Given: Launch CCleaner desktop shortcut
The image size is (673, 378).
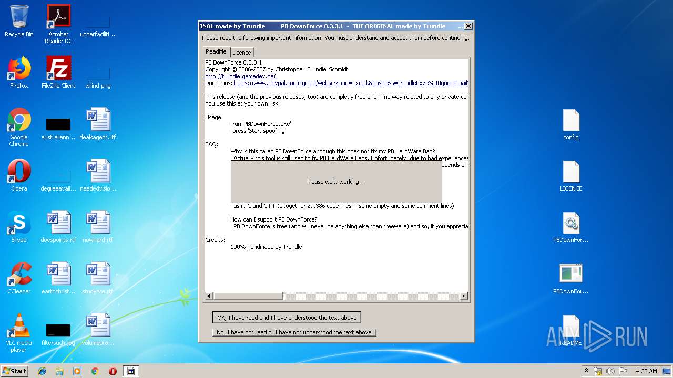Looking at the screenshot, I should pyautogui.click(x=19, y=278).
